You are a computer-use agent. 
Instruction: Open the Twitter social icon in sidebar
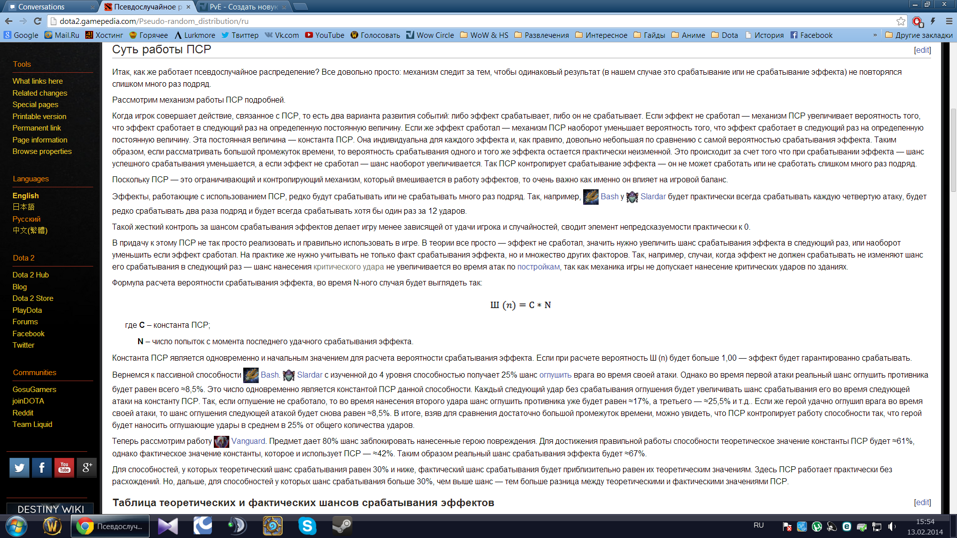[19, 468]
